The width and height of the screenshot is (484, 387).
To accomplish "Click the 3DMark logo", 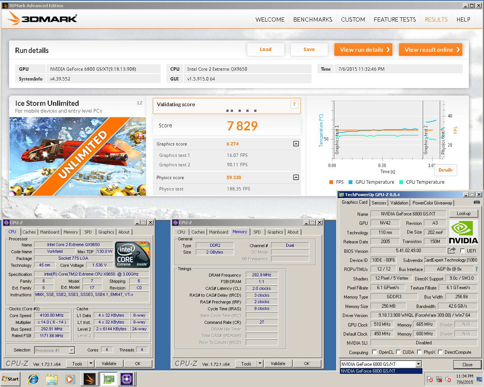I will [42, 19].
